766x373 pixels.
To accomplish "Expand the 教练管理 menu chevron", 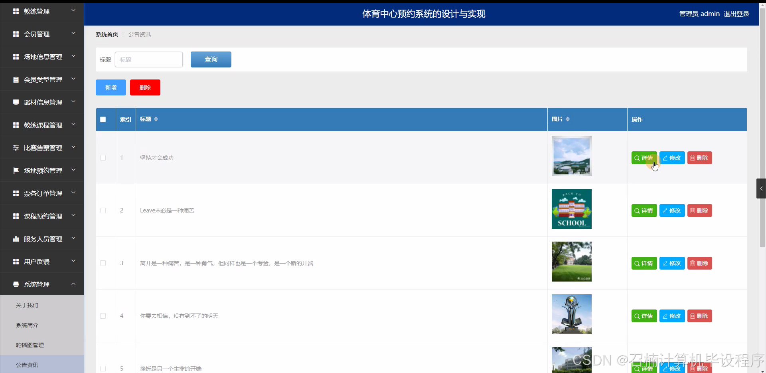I will (73, 10).
